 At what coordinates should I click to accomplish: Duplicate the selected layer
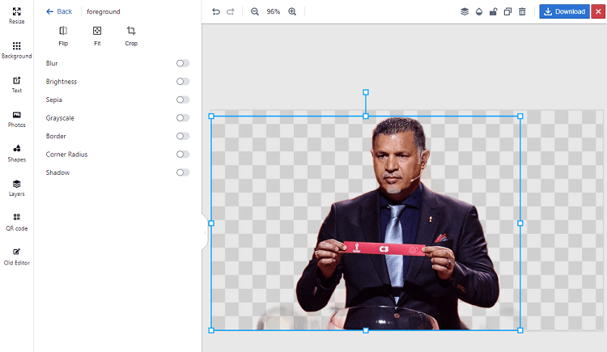click(507, 11)
